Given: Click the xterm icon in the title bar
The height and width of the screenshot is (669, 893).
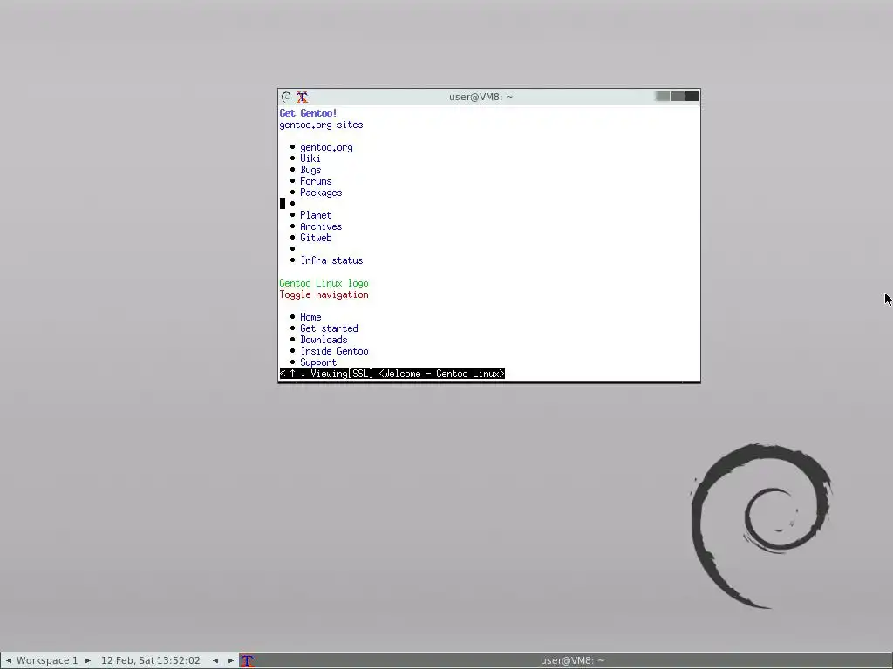Looking at the screenshot, I should pyautogui.click(x=302, y=97).
